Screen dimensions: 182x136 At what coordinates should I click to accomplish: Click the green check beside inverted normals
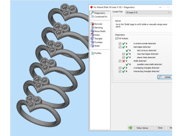[x=124, y=43]
